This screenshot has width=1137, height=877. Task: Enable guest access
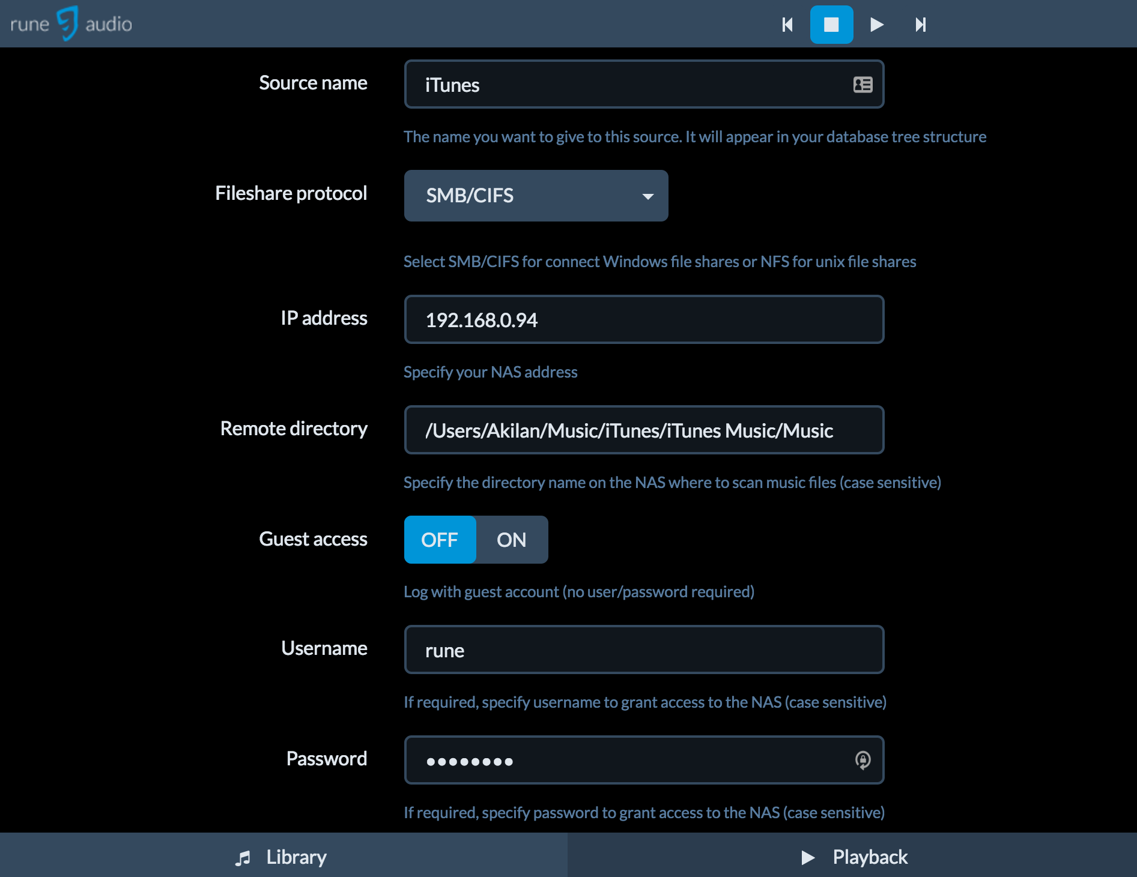click(511, 540)
